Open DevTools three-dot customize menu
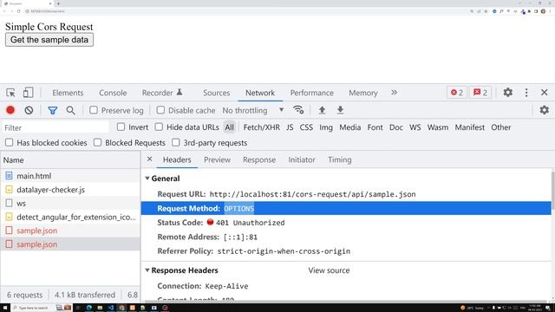Image resolution: width=555 pixels, height=312 pixels. [x=526, y=93]
